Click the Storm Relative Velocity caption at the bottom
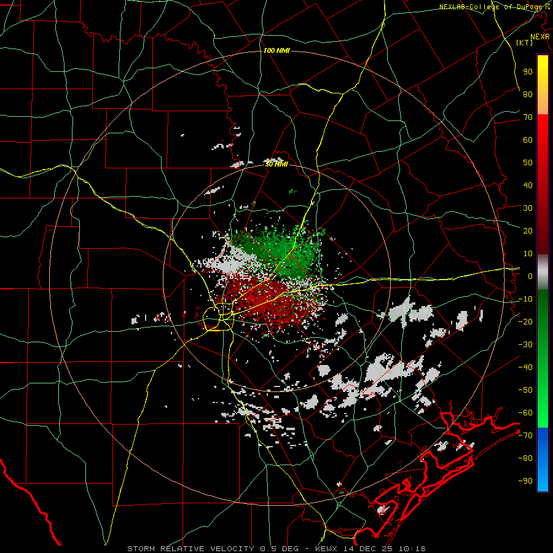This screenshot has width=553, height=553. (276, 549)
